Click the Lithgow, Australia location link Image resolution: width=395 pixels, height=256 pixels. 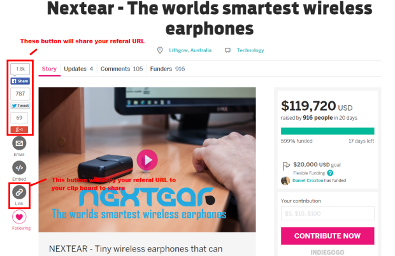(x=190, y=50)
